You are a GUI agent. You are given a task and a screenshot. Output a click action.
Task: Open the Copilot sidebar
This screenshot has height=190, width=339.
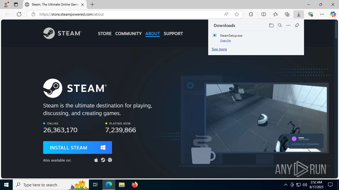coord(333,14)
